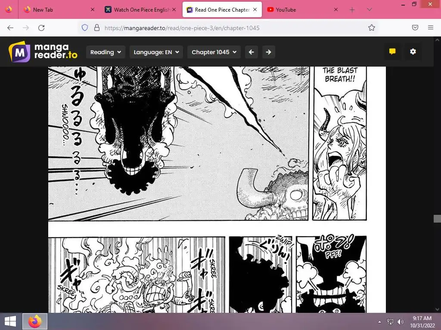Go back to previous page
Image resolution: width=441 pixels, height=330 pixels.
coord(10,28)
